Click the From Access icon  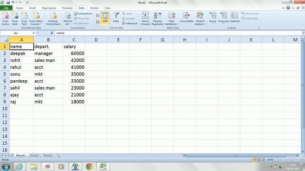point(5,19)
